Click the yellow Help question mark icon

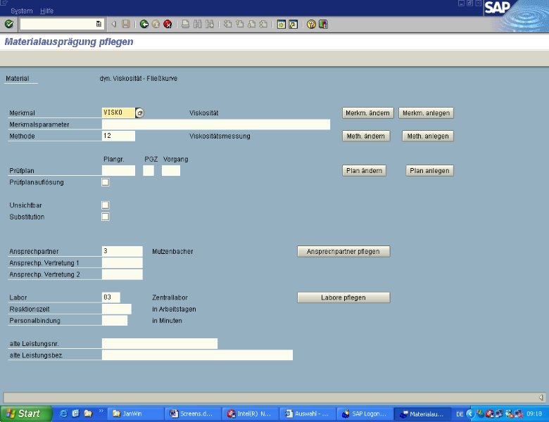click(311, 24)
